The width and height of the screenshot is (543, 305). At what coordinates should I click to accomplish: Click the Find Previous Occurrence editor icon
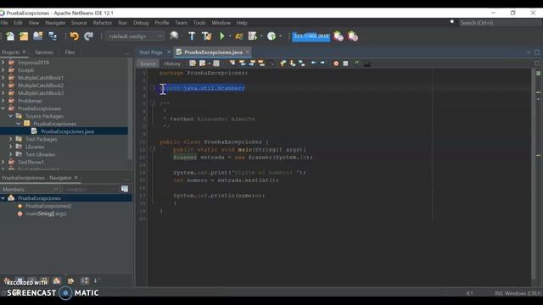click(243, 64)
